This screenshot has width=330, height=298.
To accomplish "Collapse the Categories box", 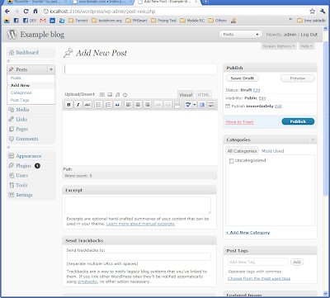I will click(x=313, y=140).
